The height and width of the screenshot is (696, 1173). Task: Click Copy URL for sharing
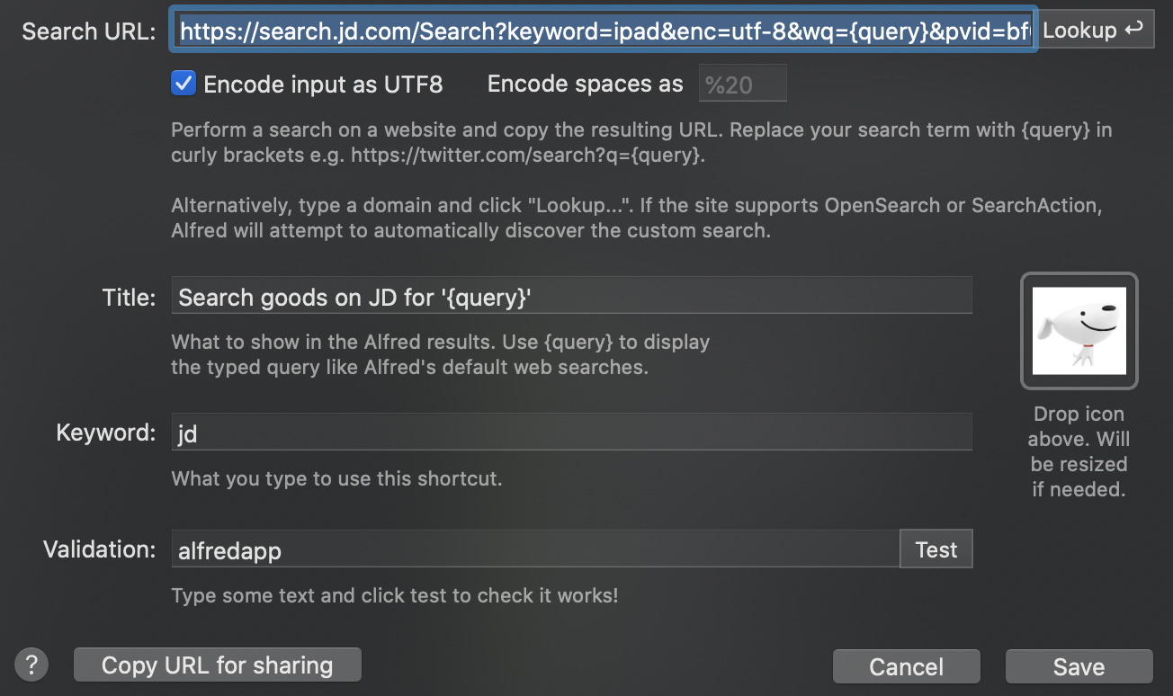pyautogui.click(x=217, y=665)
